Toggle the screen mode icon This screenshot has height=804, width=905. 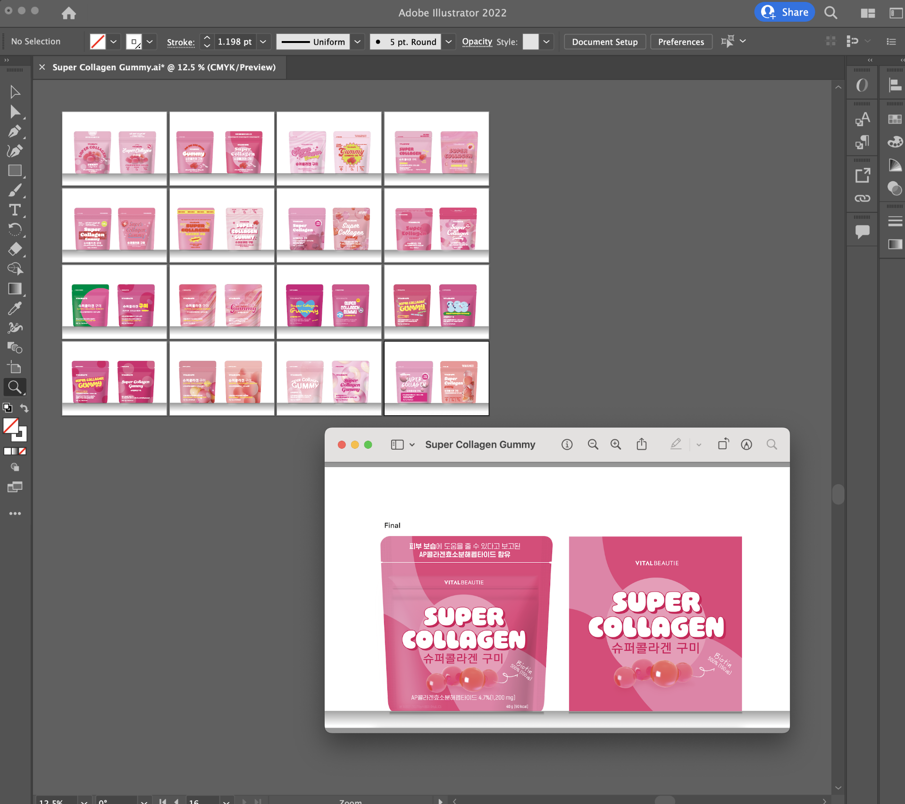click(x=15, y=487)
